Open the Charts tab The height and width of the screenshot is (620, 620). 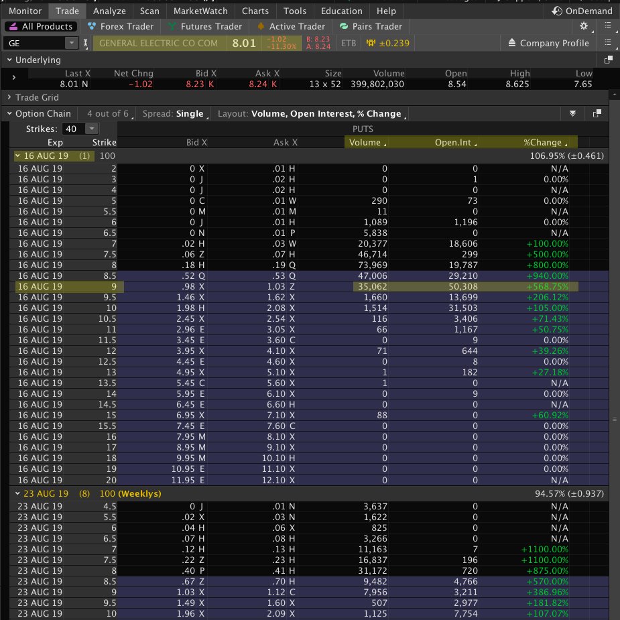[255, 11]
